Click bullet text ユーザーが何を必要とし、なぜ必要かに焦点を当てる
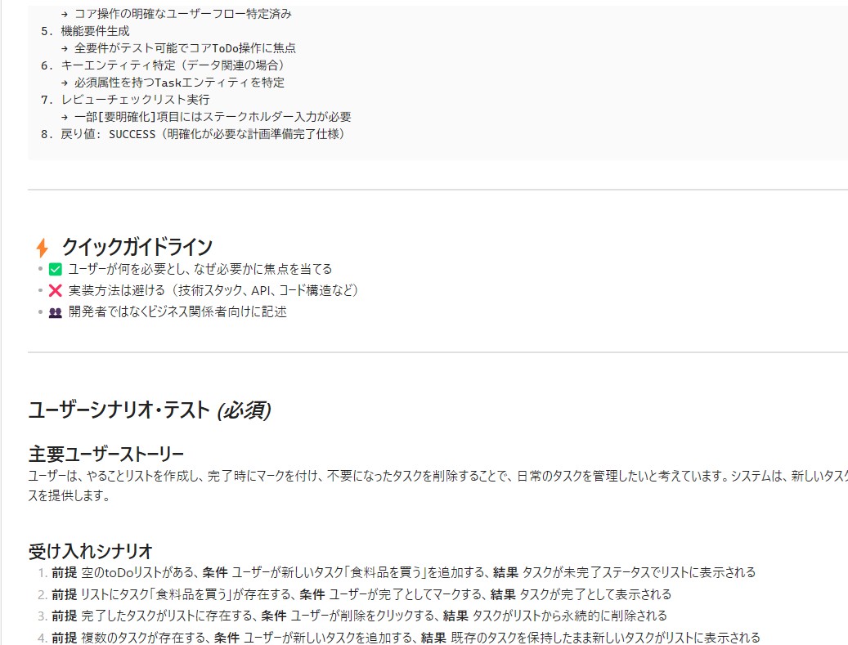848x645 pixels. (200, 269)
